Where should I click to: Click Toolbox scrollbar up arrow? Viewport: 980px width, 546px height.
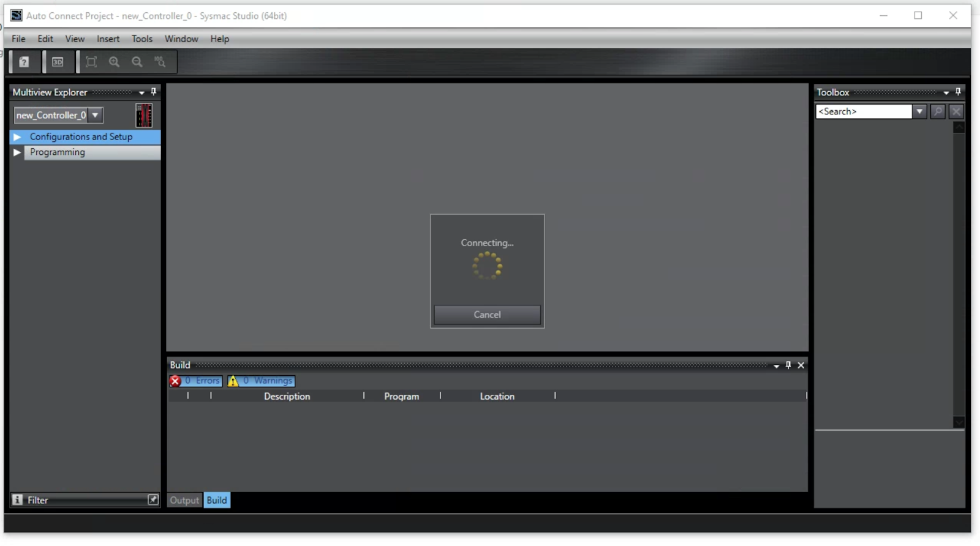[959, 127]
